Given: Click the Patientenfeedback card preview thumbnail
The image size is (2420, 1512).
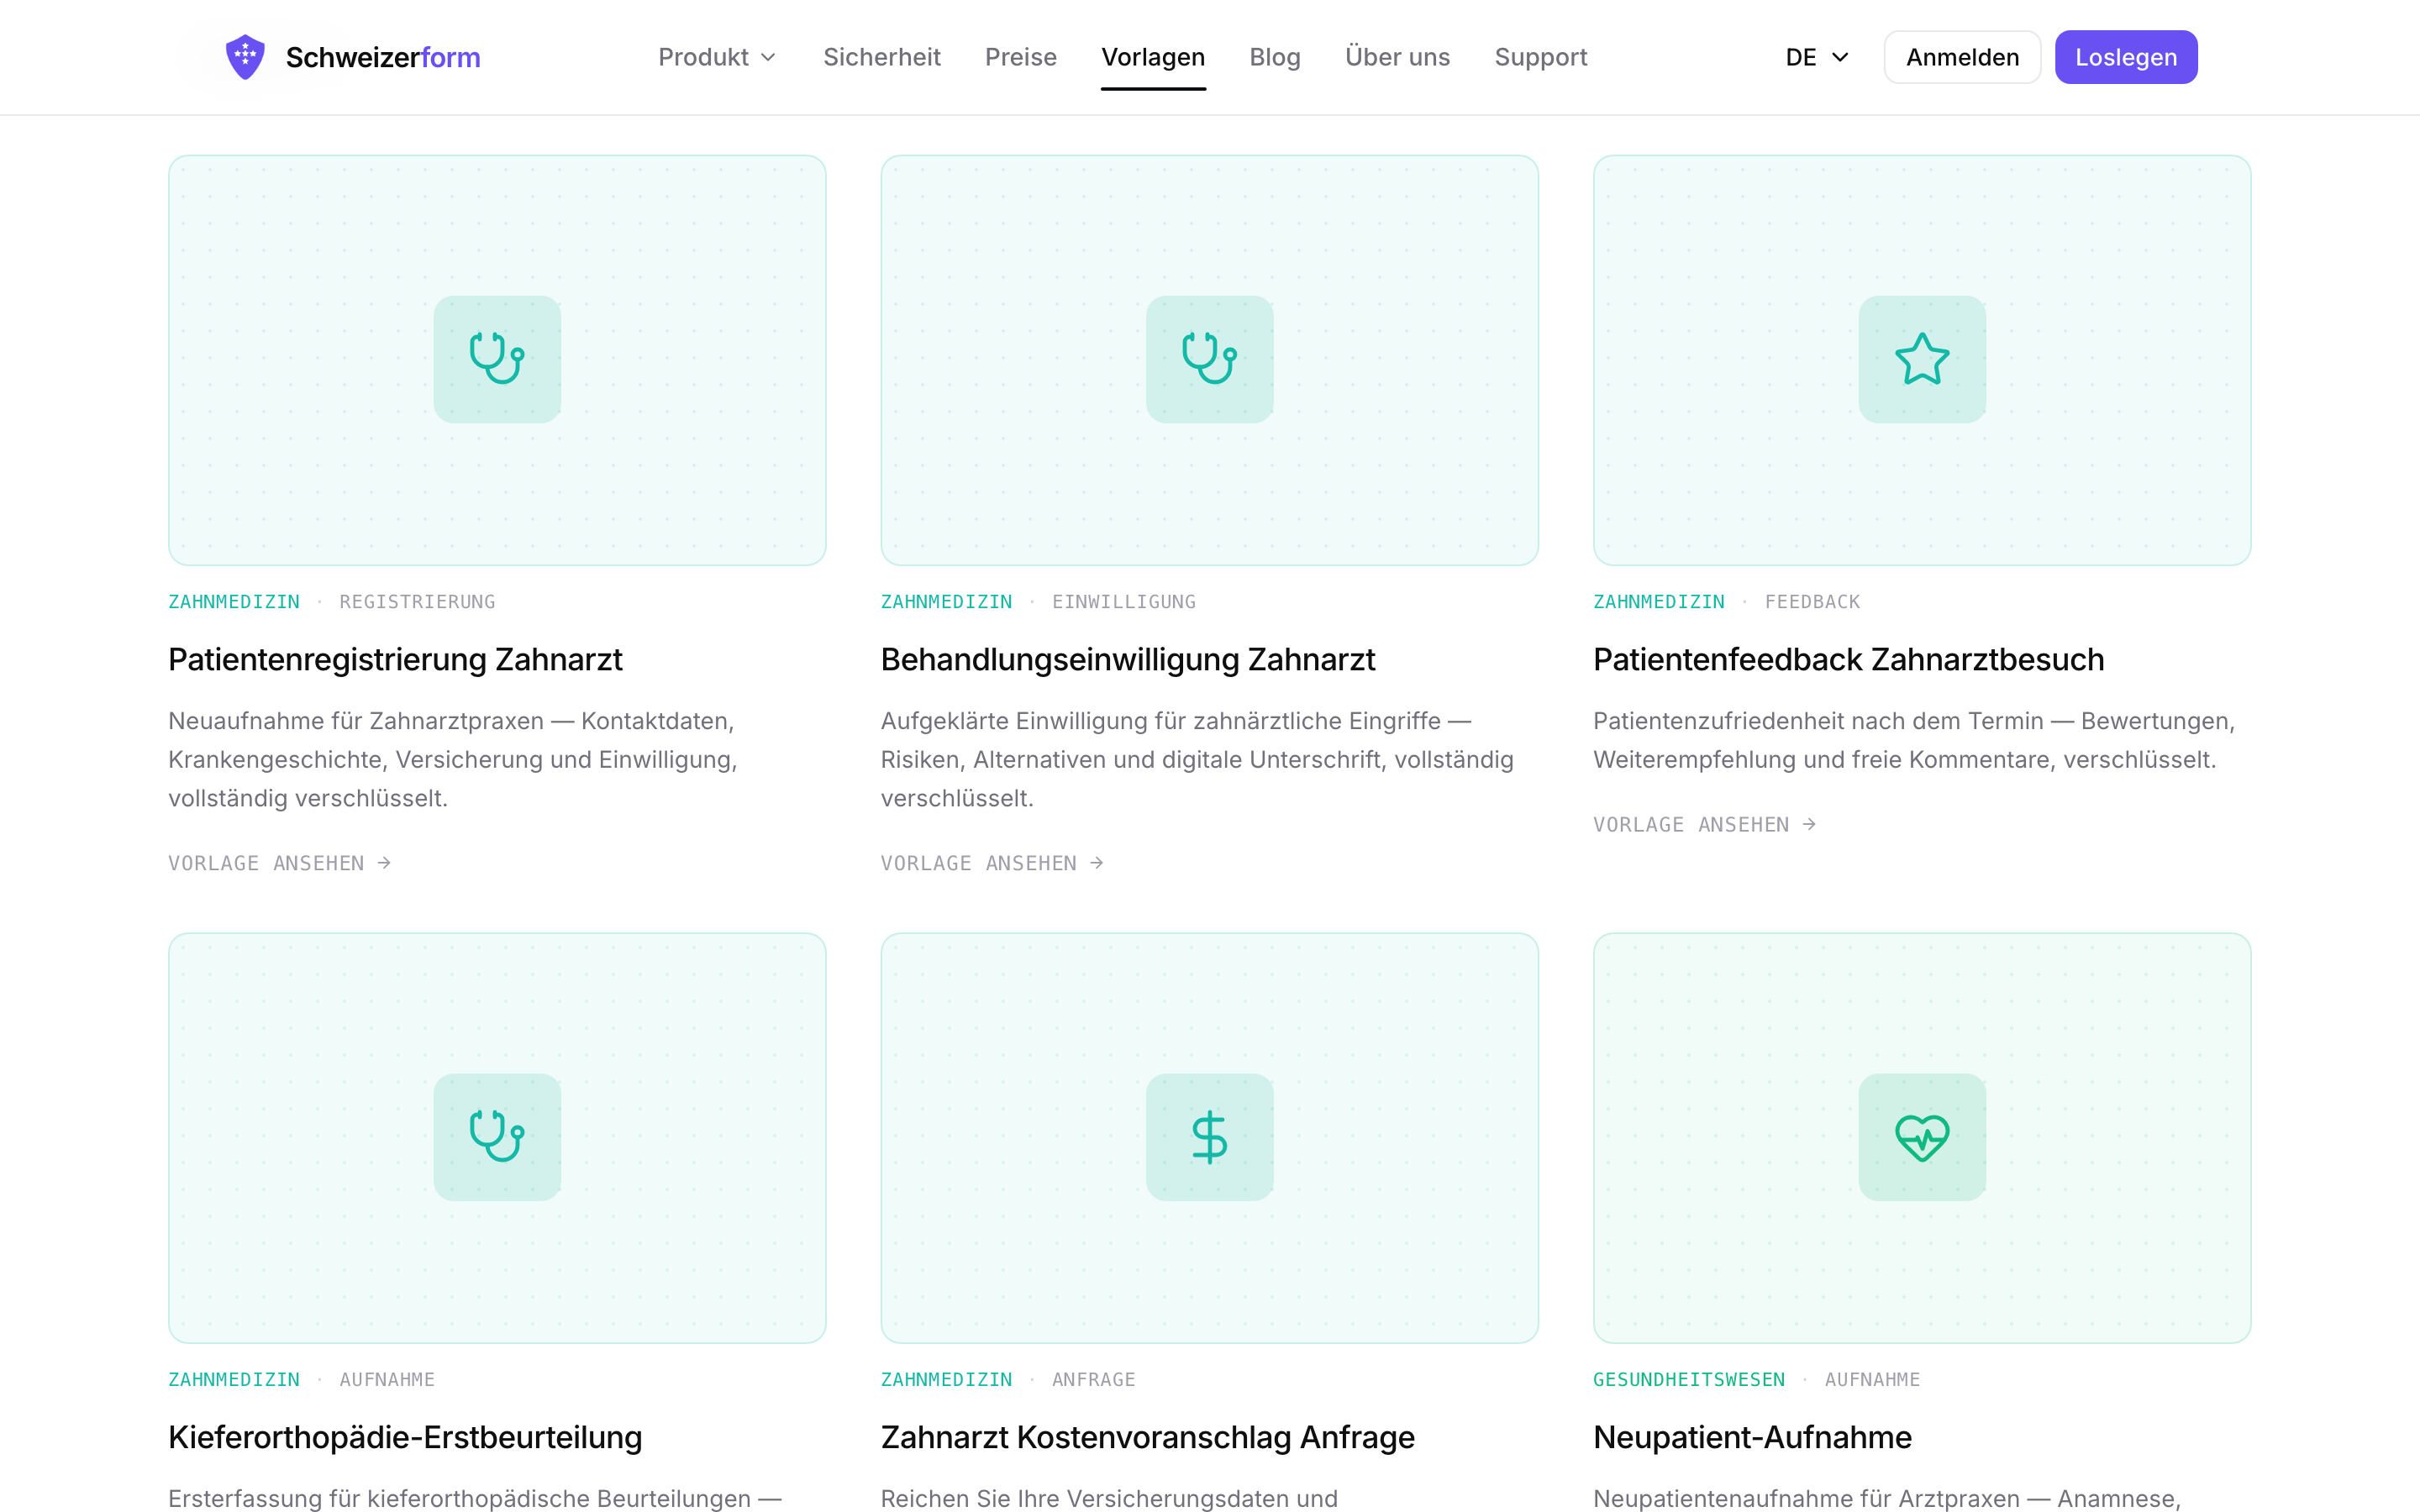Looking at the screenshot, I should coord(1922,360).
